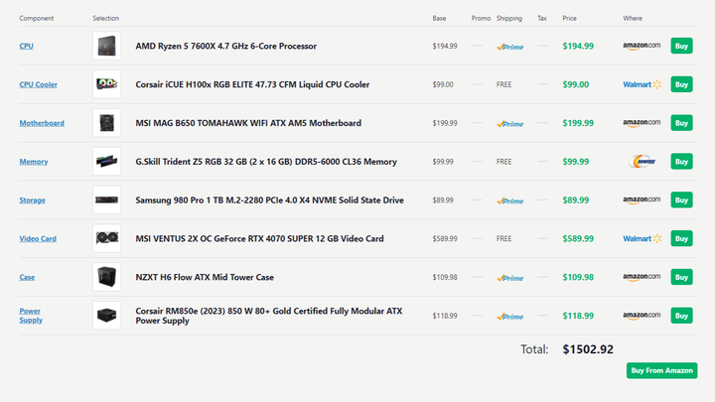Click the $199.99 green Motherboard price
This screenshot has height=402, width=715.
point(578,123)
